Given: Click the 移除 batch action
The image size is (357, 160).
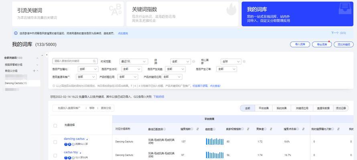Looking at the screenshot, I should point(91,108).
